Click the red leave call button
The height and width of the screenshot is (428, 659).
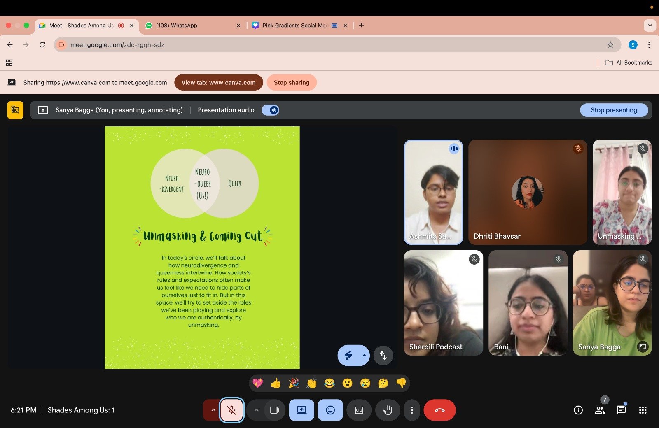pos(439,410)
